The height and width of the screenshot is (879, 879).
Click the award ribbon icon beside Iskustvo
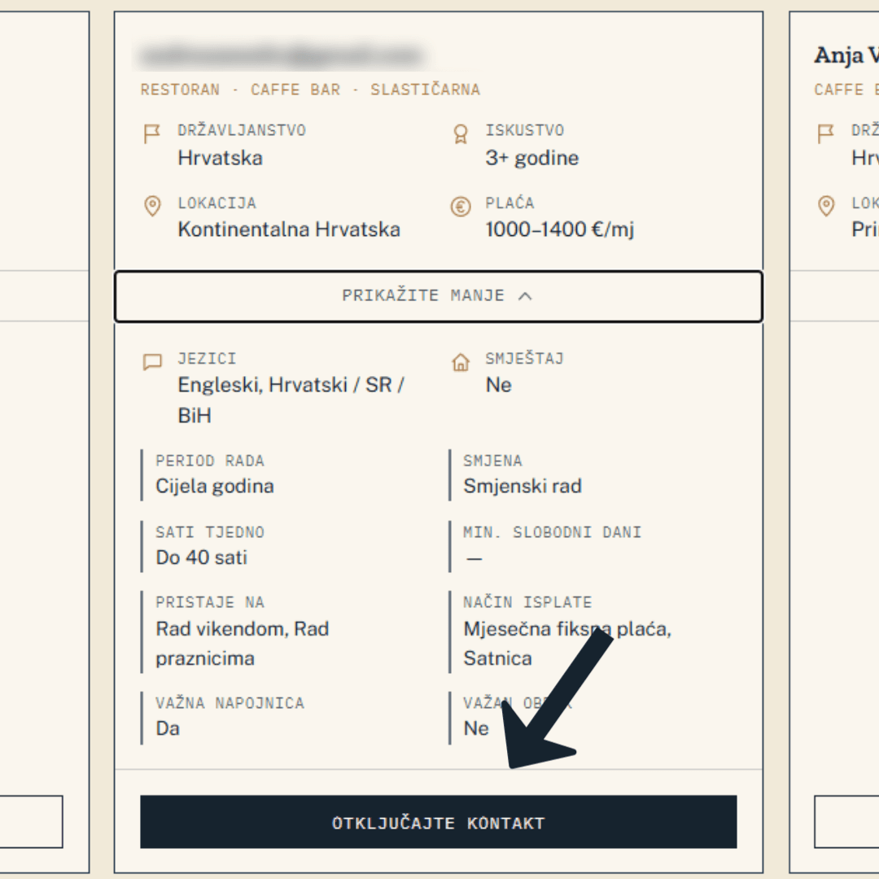pyautogui.click(x=460, y=134)
